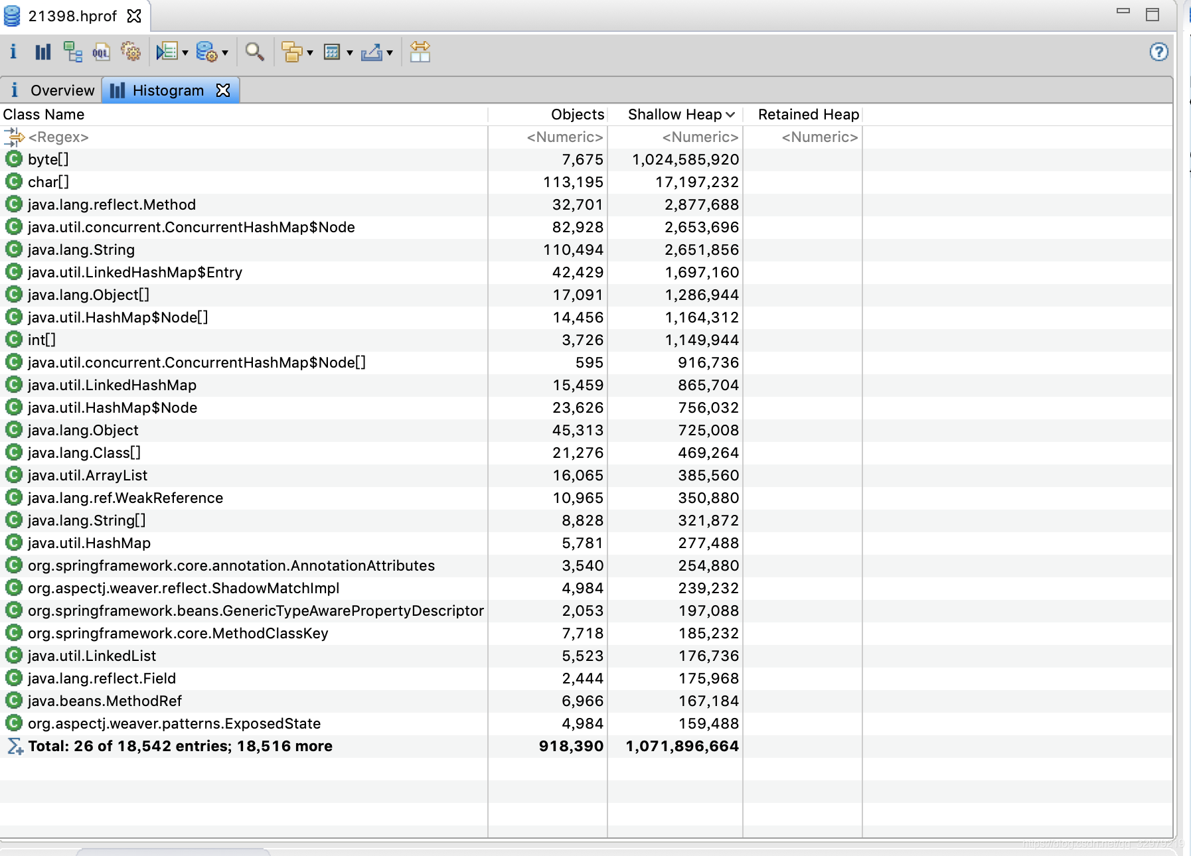Open the export dropdown arrow
This screenshot has width=1191, height=856.
390,52
